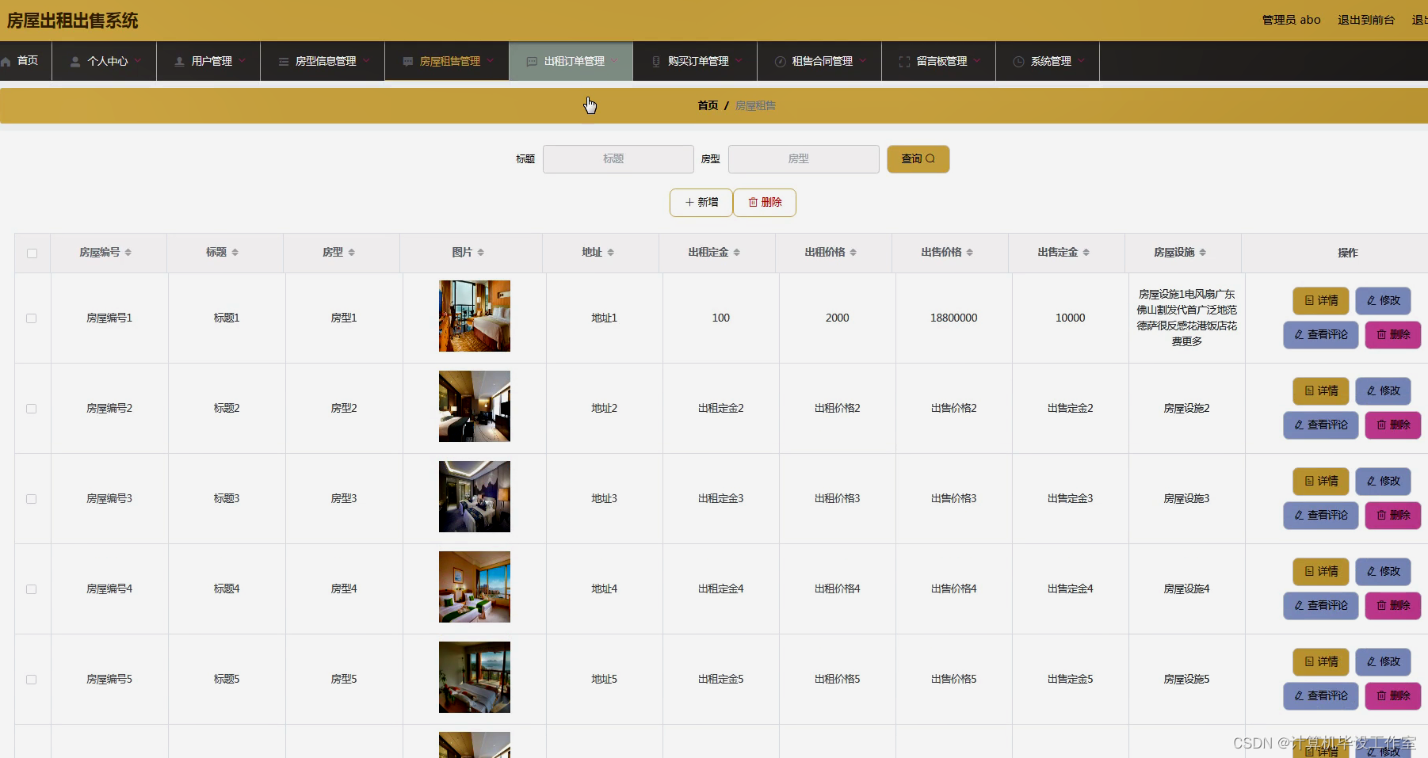The height and width of the screenshot is (758, 1428).
Task: Toggle the select-all checkbox in table header
Action: [x=32, y=253]
